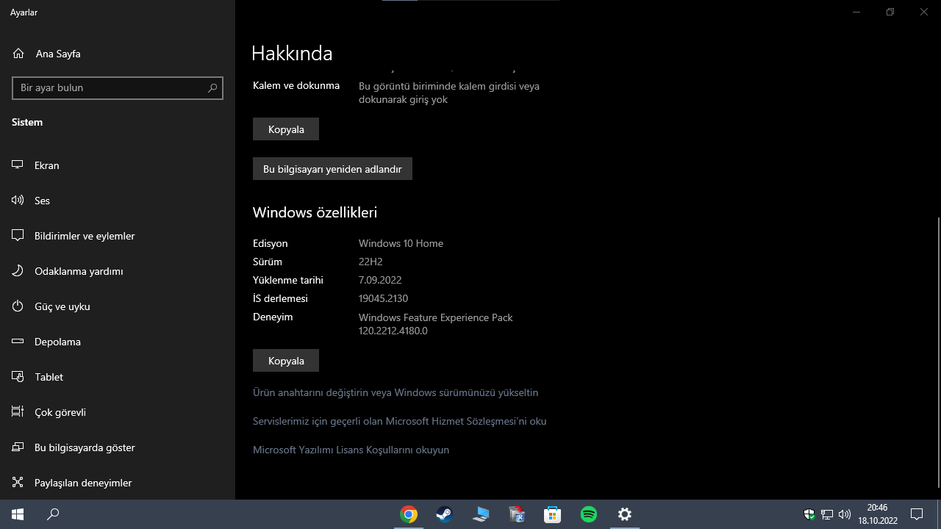Open Ürün anahtarını değiştirin link

(x=396, y=392)
